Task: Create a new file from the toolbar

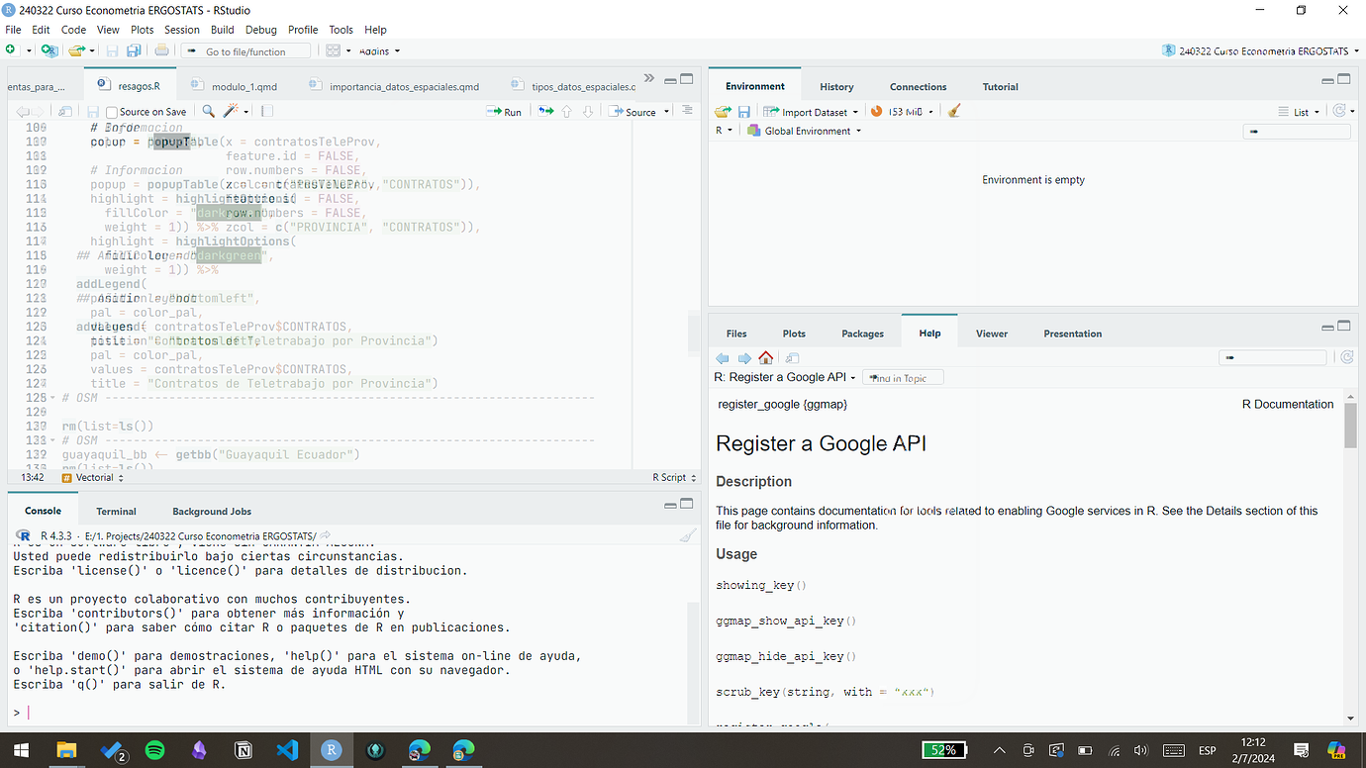Action: [x=12, y=49]
